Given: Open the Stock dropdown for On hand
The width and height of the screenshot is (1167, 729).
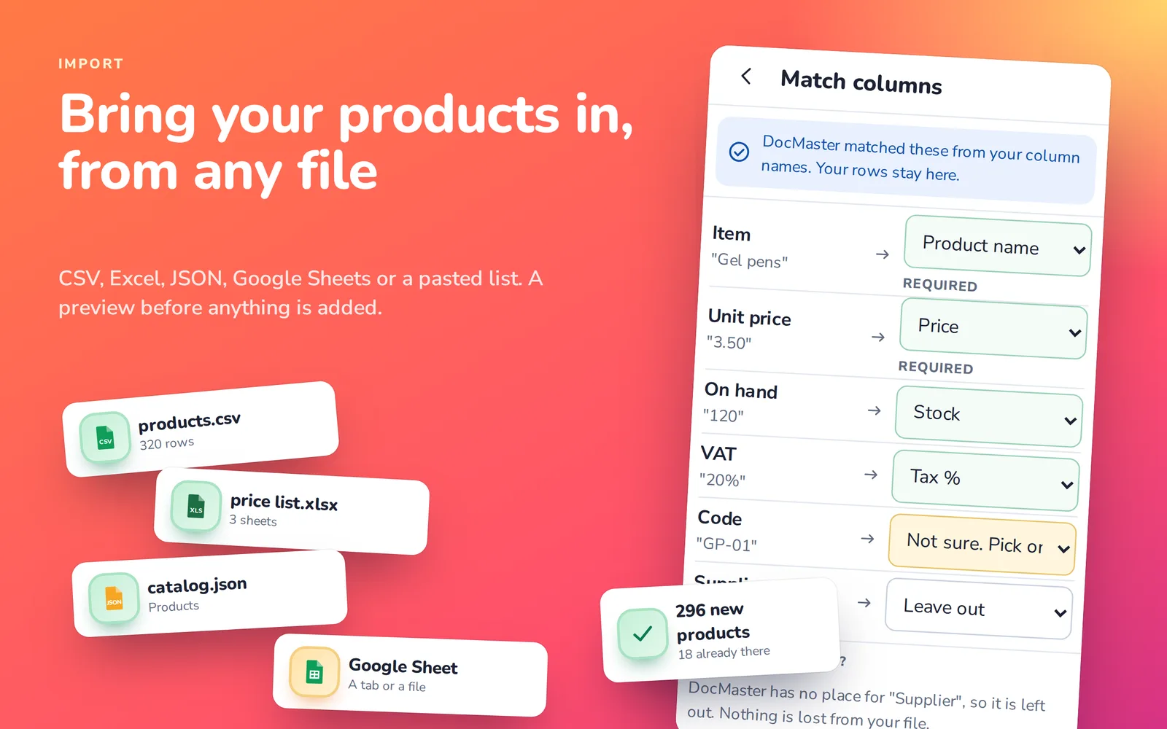Looking at the screenshot, I should click(989, 416).
